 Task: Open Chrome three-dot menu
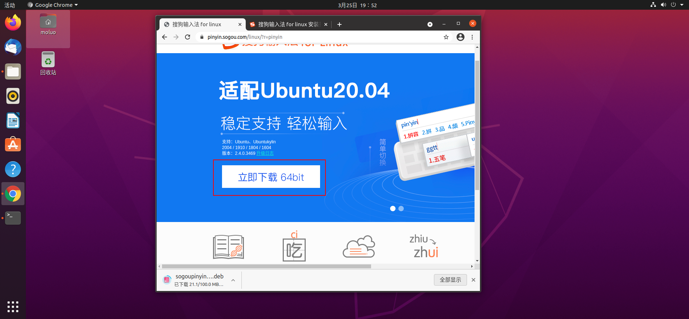coord(472,37)
